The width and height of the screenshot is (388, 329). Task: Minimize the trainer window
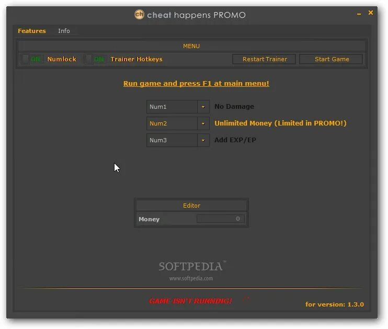(x=359, y=14)
